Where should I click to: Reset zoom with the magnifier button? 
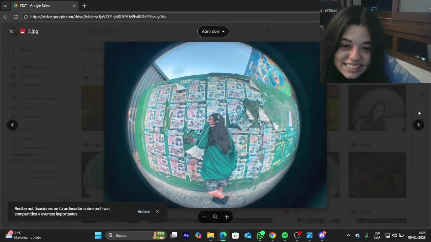215,217
